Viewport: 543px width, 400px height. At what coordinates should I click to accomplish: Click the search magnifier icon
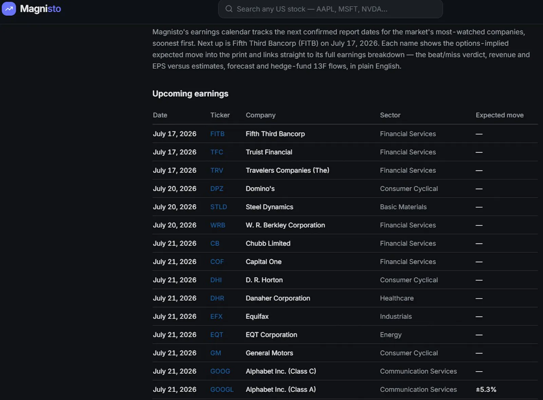[x=229, y=9]
